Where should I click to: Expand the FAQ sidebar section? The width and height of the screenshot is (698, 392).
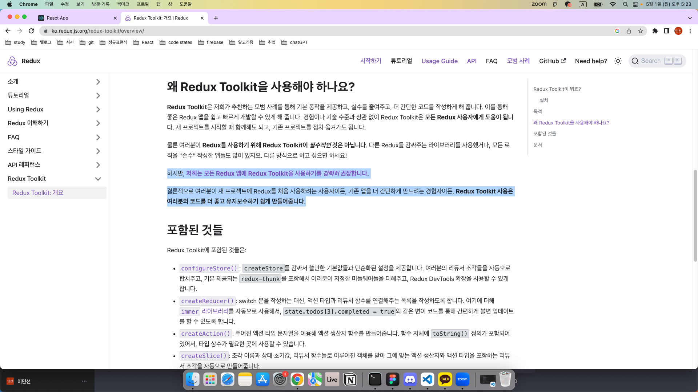tap(98, 137)
